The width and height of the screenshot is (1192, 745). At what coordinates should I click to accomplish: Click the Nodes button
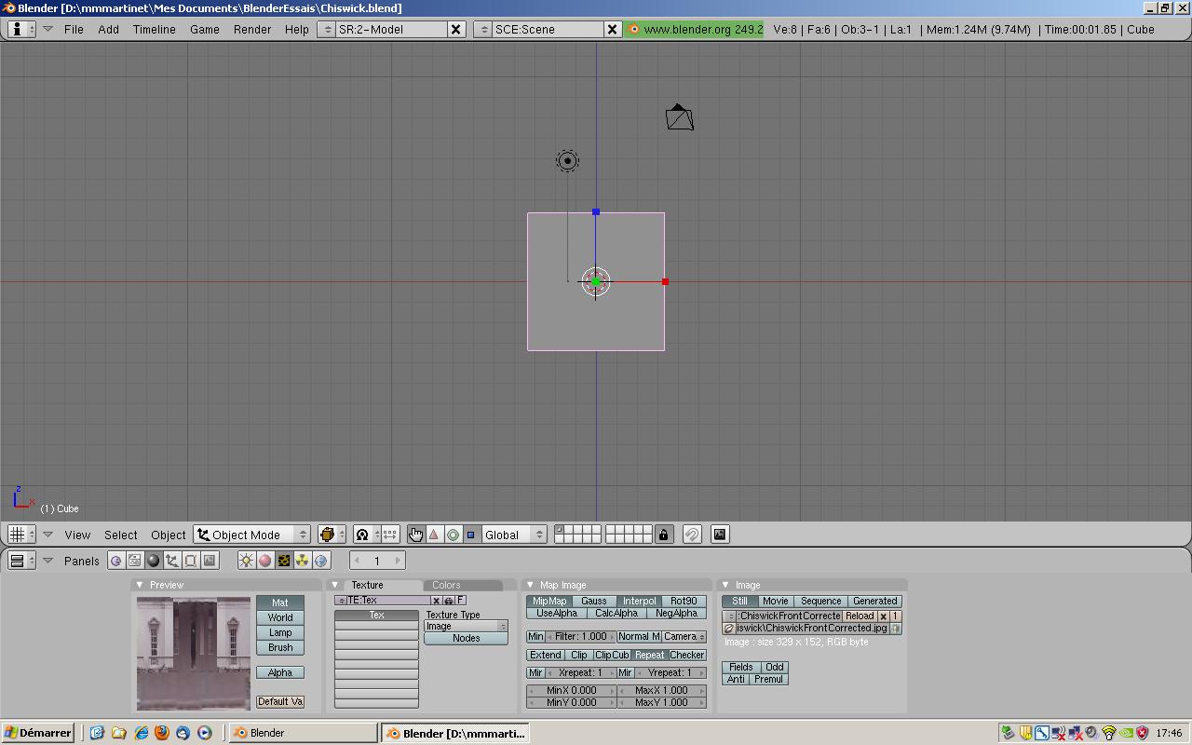[x=466, y=638]
